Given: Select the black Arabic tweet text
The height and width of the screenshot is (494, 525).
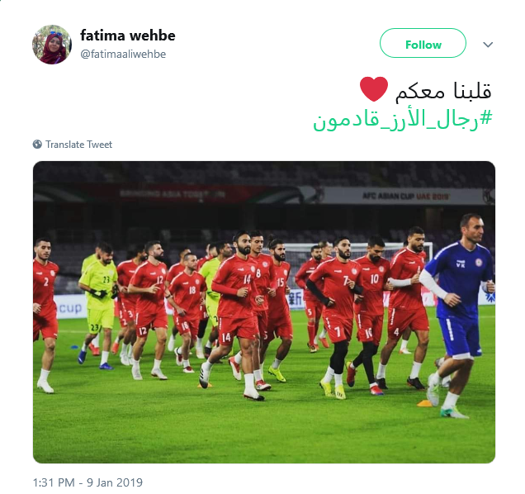Looking at the screenshot, I should [443, 91].
